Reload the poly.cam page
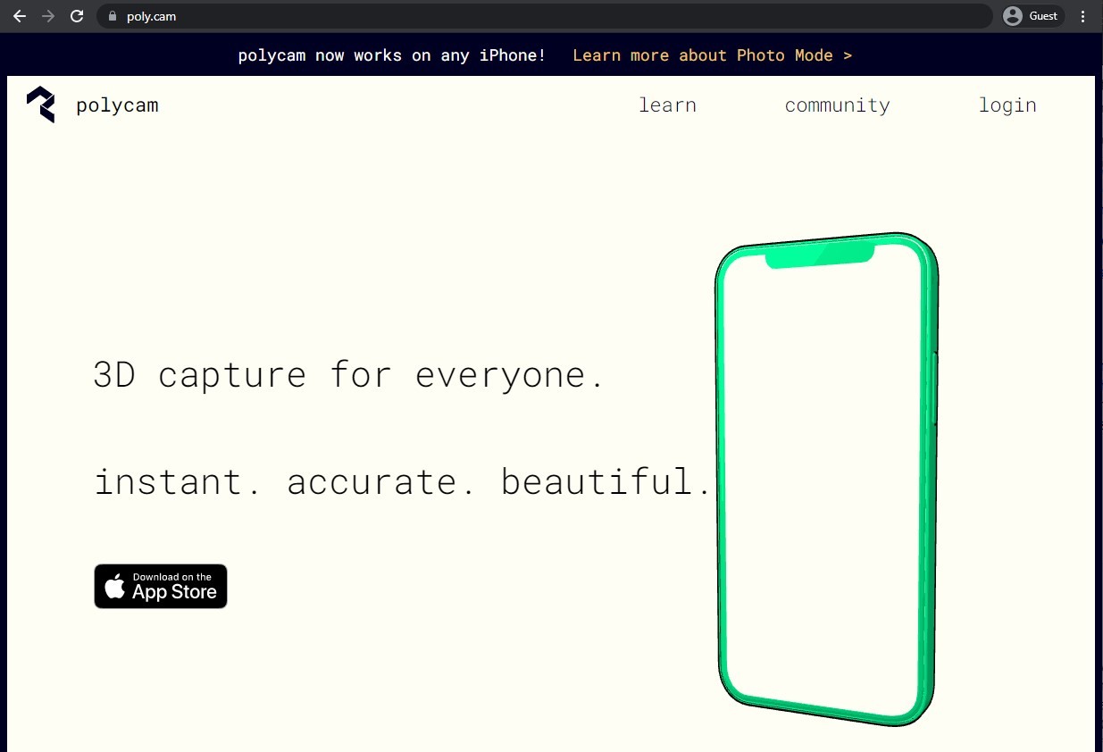 click(77, 16)
